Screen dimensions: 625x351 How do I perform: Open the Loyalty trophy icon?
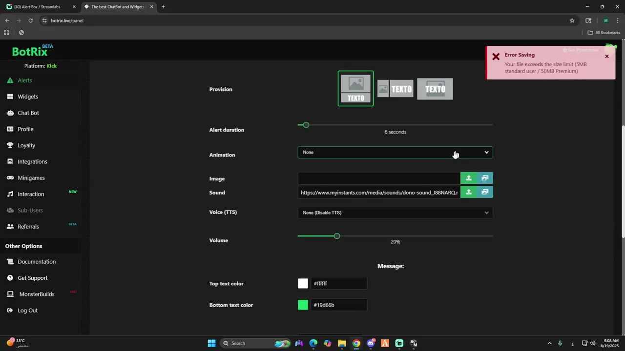click(x=10, y=145)
